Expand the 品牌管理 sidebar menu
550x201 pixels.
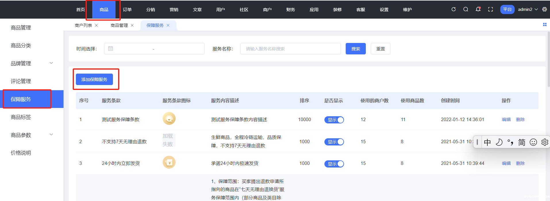(51, 63)
